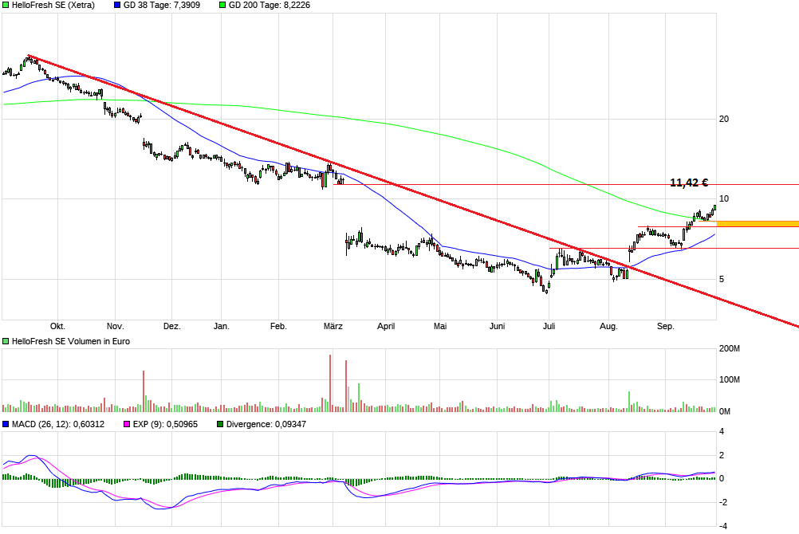Click the 0M volume axis label

tap(725, 411)
